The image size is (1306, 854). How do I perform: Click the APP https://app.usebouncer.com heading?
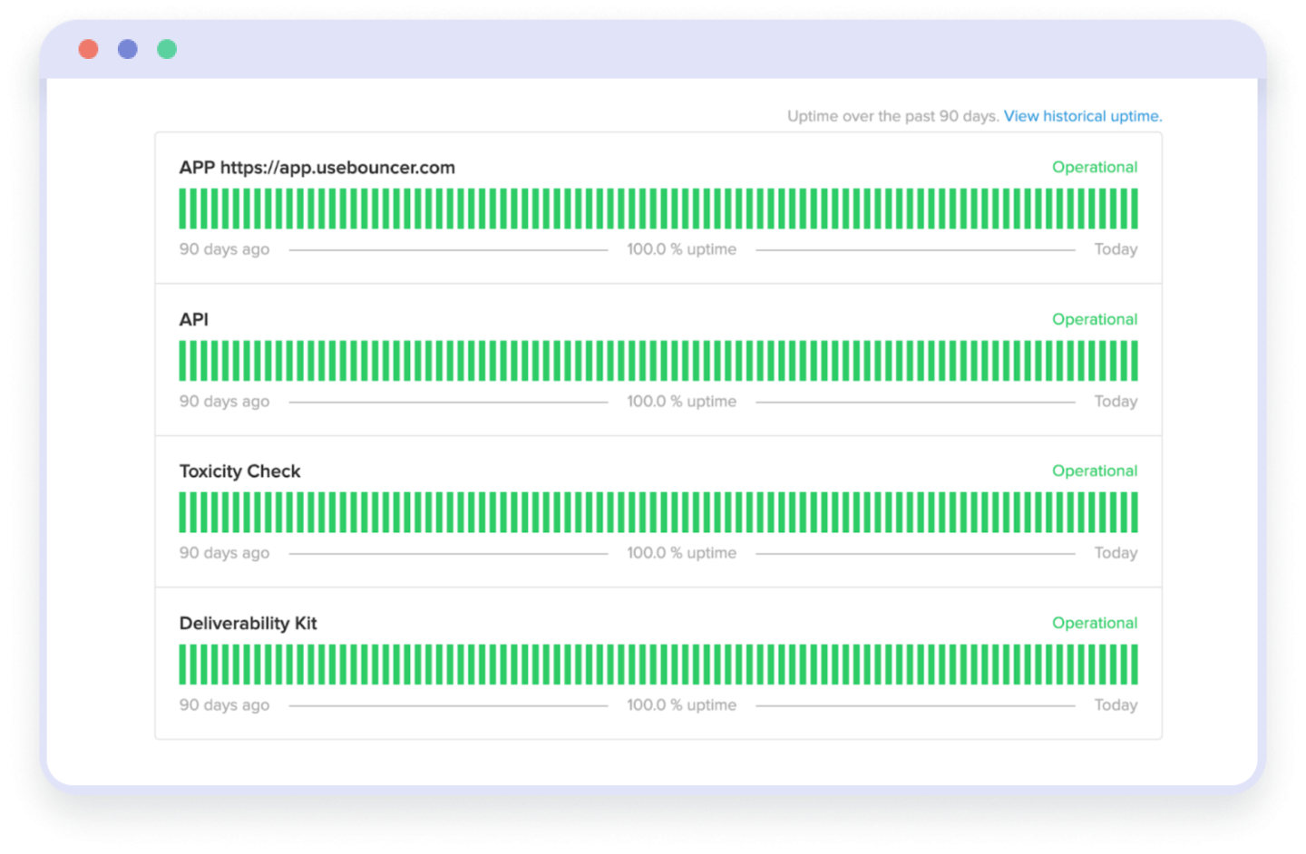pos(317,168)
